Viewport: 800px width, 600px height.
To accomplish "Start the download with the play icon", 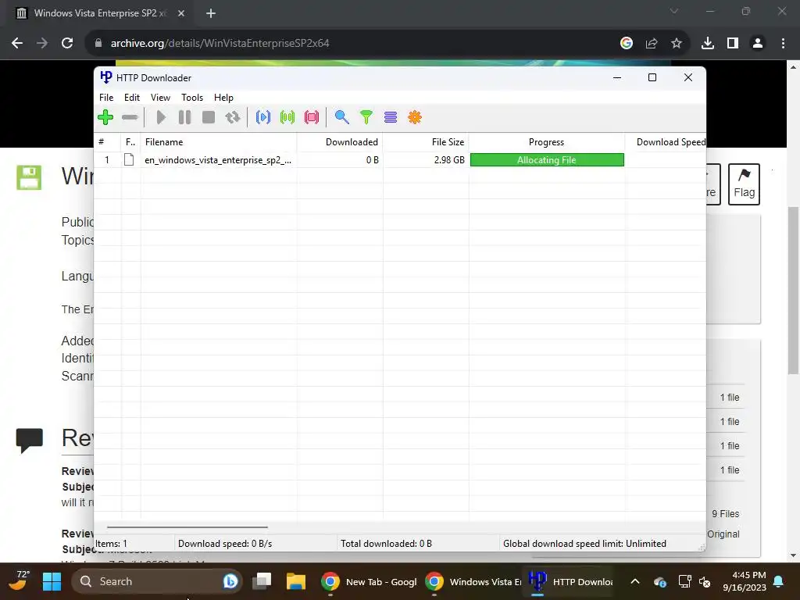I will [x=161, y=117].
